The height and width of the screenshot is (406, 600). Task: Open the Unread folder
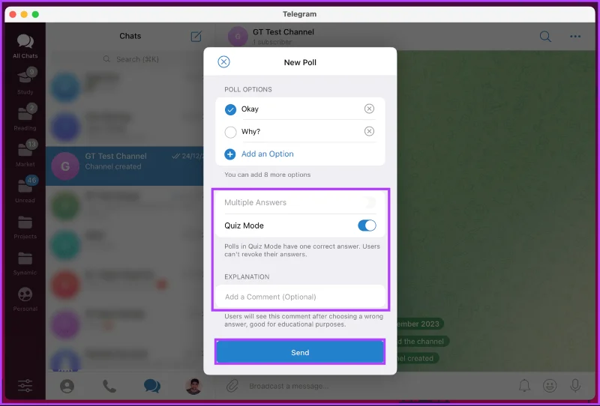tap(25, 190)
